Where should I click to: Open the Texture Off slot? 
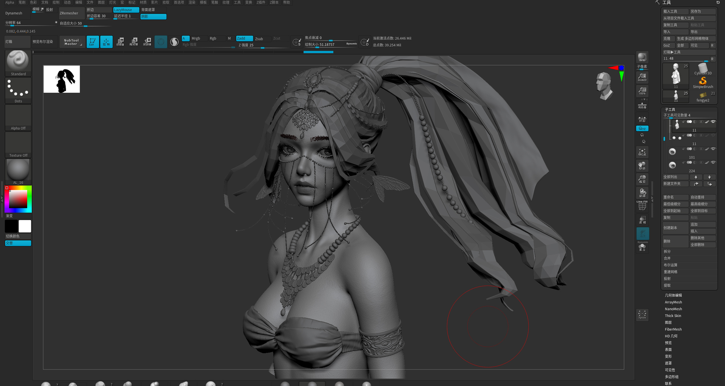[x=18, y=145]
